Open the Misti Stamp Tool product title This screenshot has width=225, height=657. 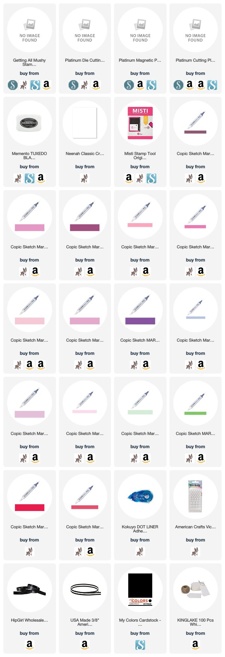click(140, 156)
